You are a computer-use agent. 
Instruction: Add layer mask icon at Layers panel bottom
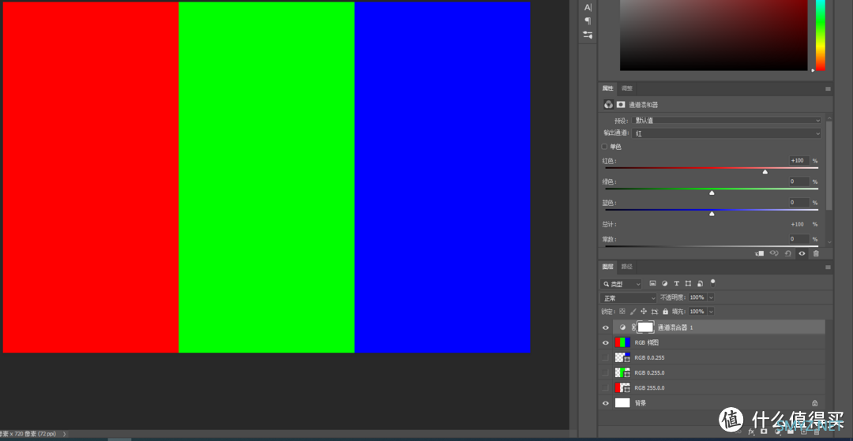(x=764, y=432)
